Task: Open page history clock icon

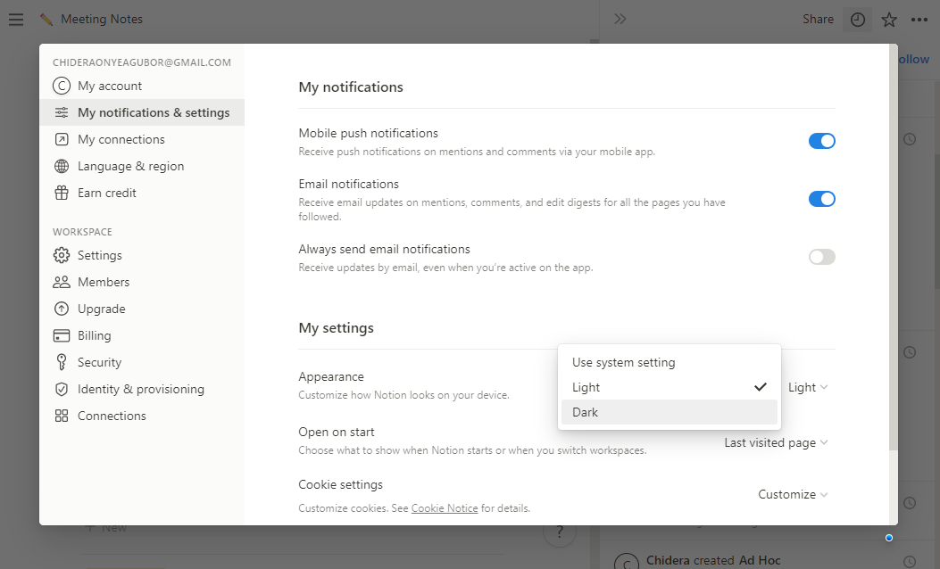Action: (858, 20)
